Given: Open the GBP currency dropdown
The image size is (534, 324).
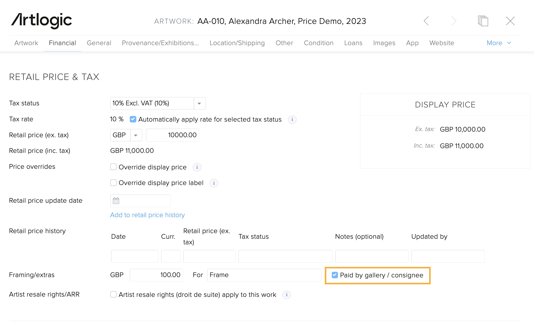Looking at the screenshot, I should click(136, 135).
